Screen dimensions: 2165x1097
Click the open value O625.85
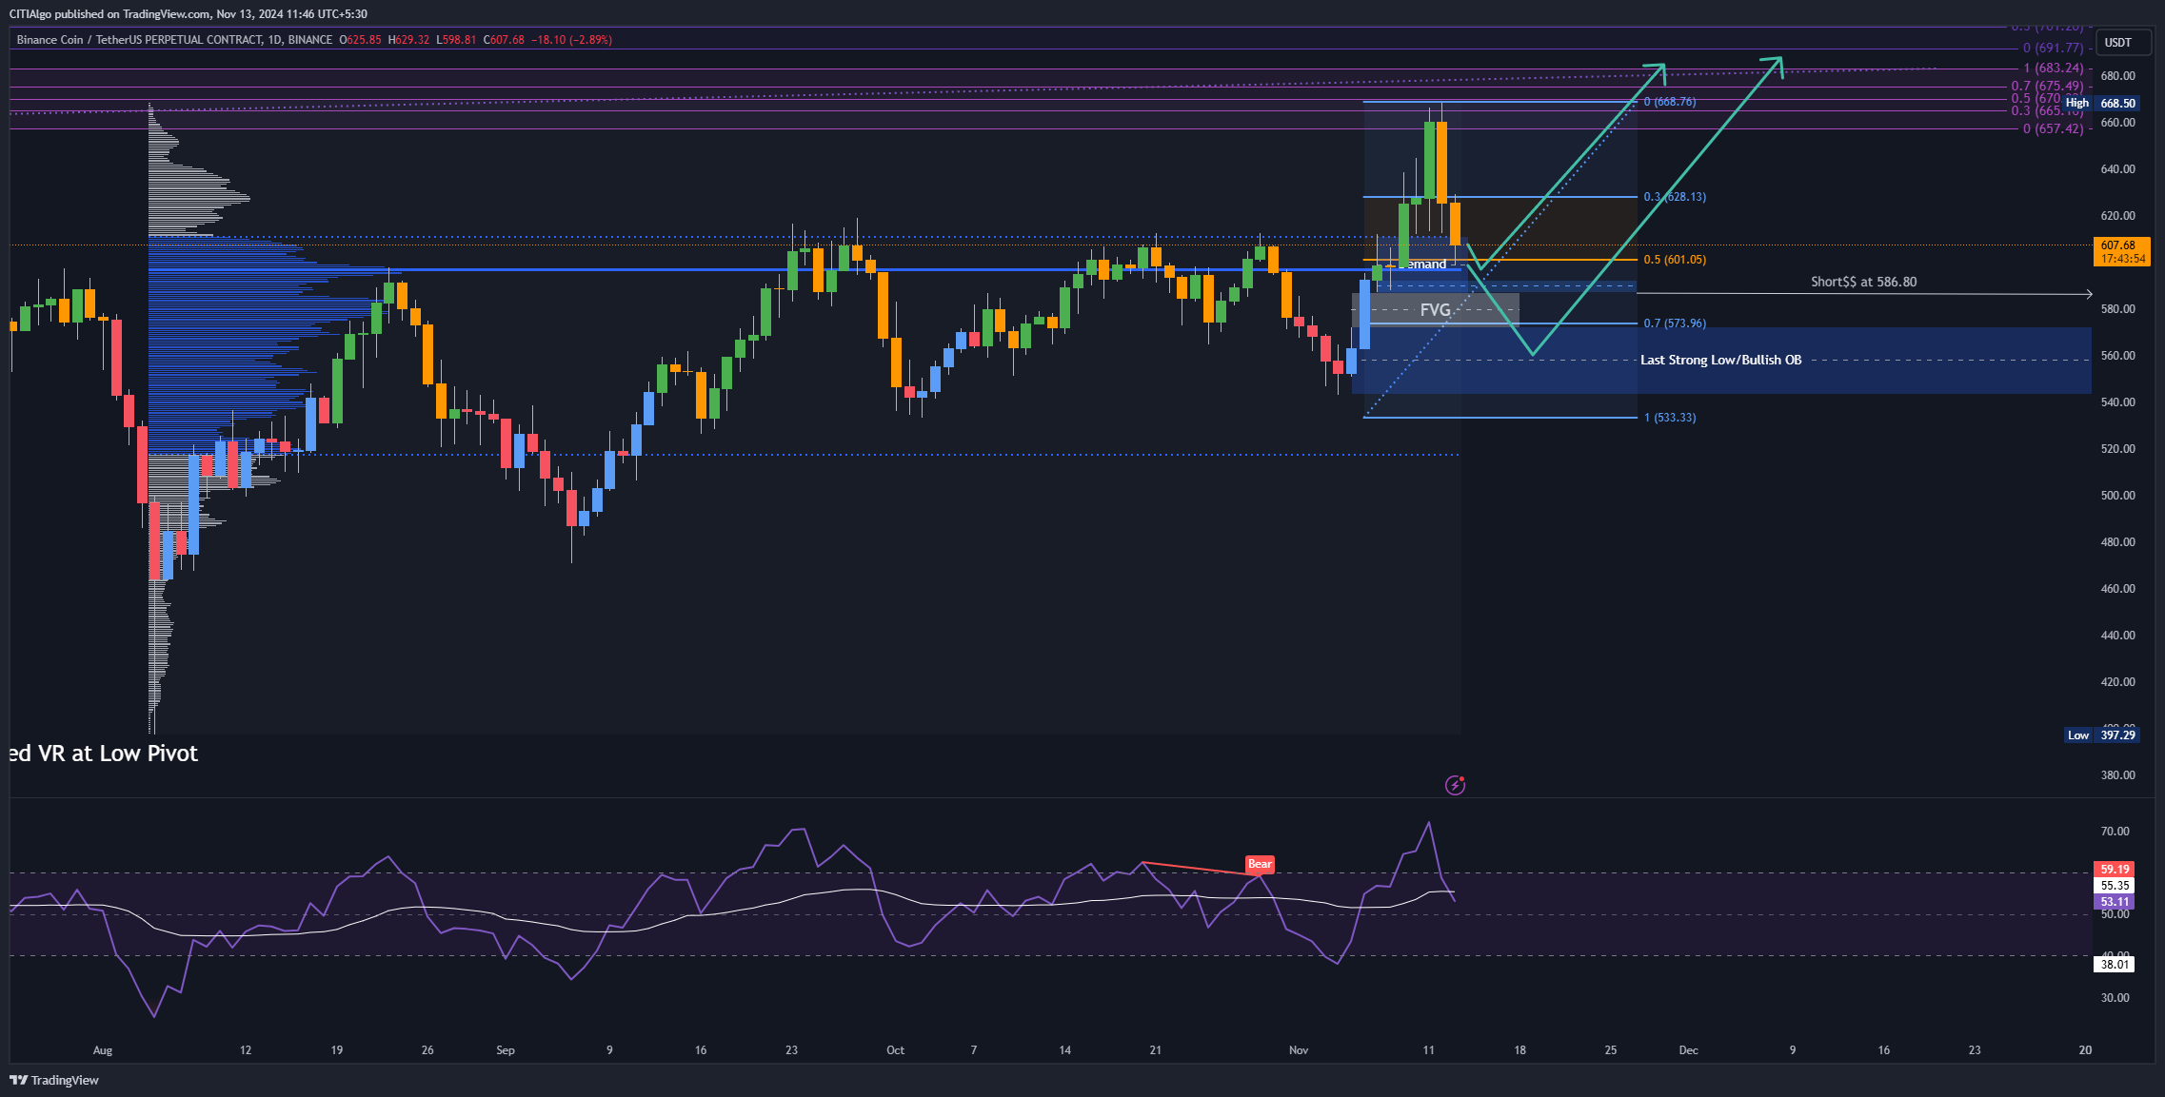tap(360, 40)
